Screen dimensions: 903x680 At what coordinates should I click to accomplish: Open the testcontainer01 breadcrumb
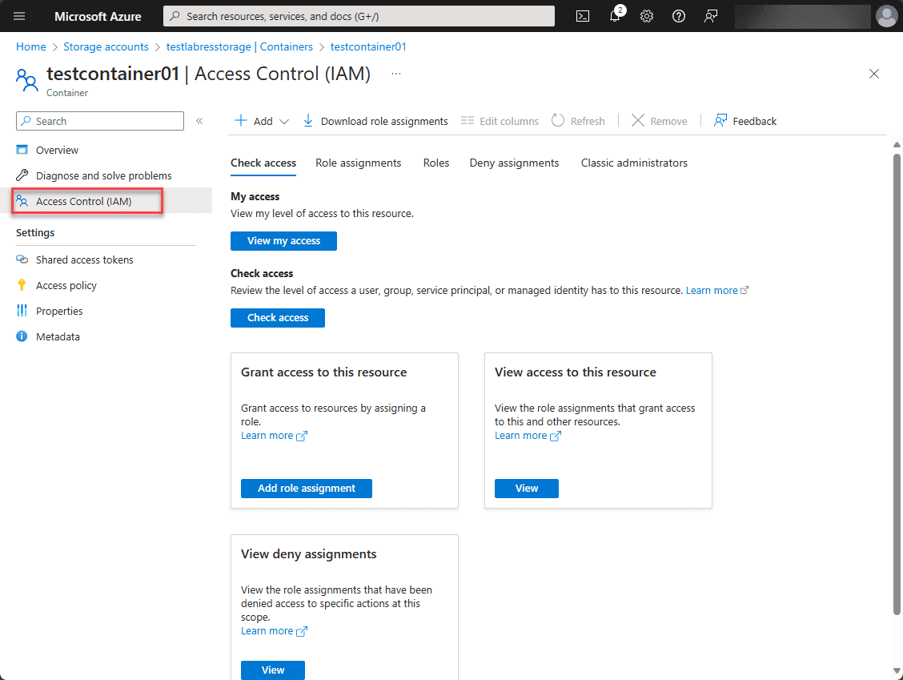point(368,46)
